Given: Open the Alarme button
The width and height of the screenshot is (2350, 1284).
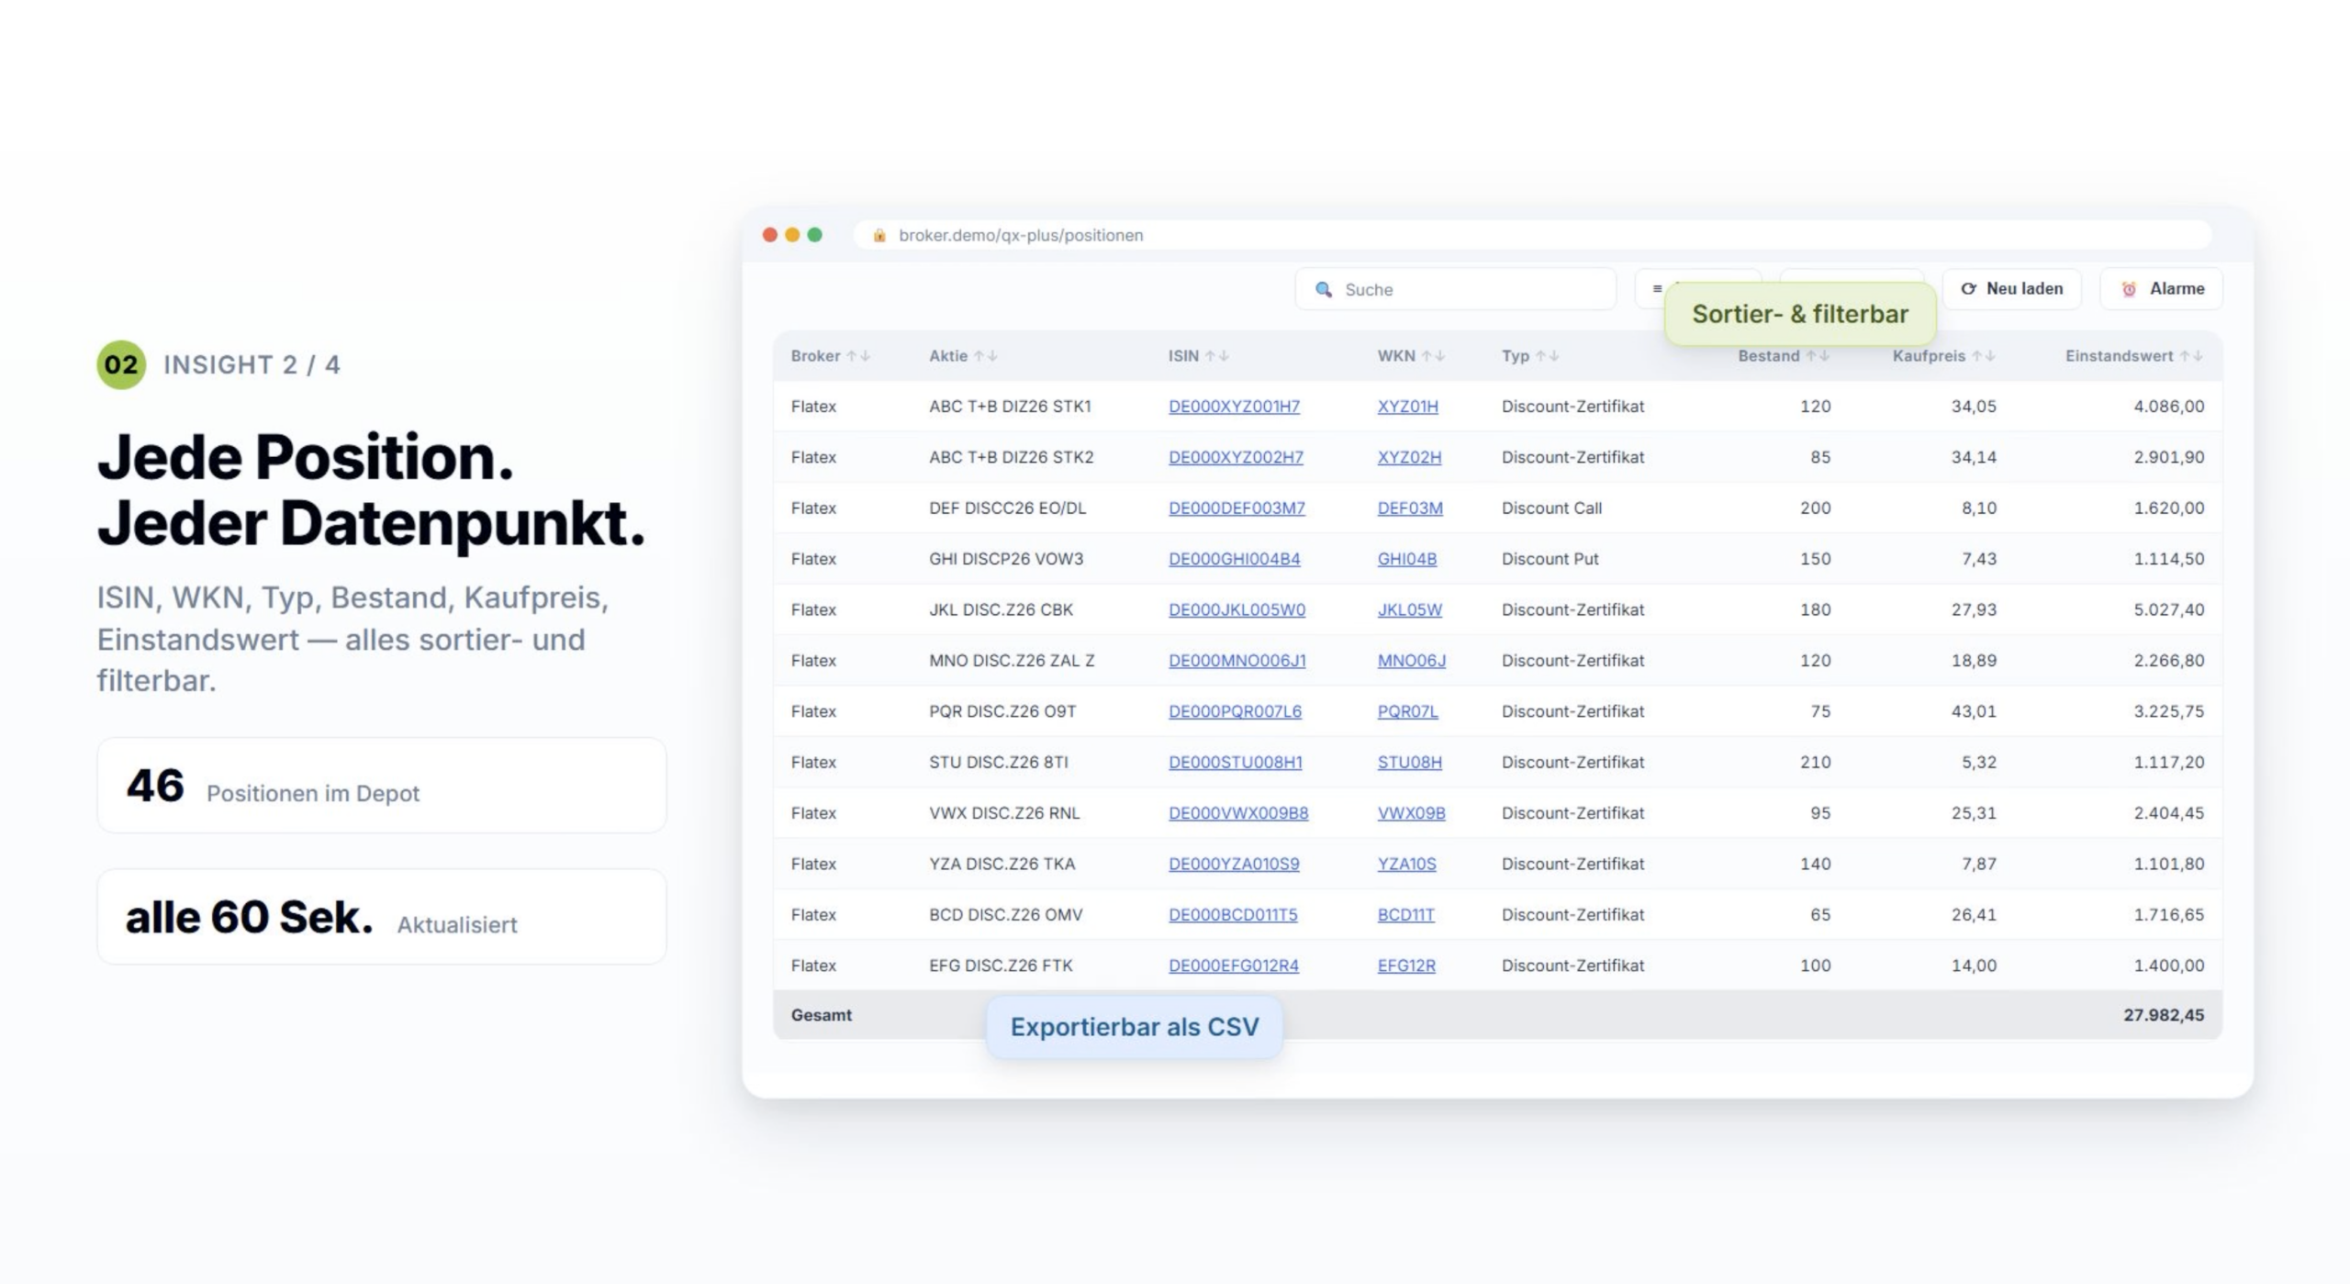Looking at the screenshot, I should [x=2161, y=289].
